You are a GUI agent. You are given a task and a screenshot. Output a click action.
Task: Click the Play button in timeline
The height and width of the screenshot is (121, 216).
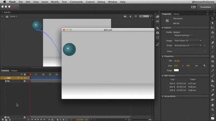pos(38,120)
